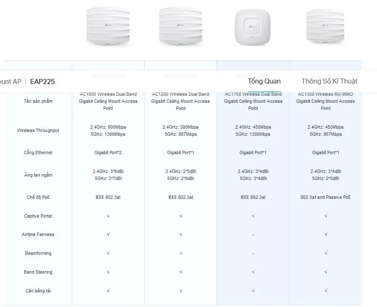Click the Ceiling Mount AP breadcrumb text

(10, 81)
